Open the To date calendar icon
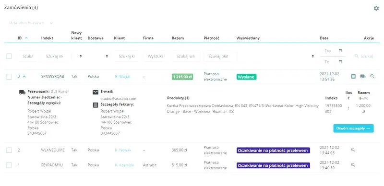The image size is (384, 186). (x=340, y=62)
